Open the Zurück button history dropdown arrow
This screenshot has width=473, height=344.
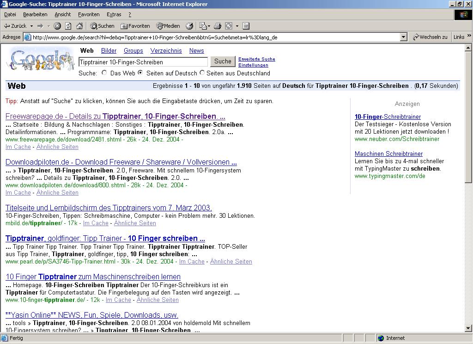[31, 26]
